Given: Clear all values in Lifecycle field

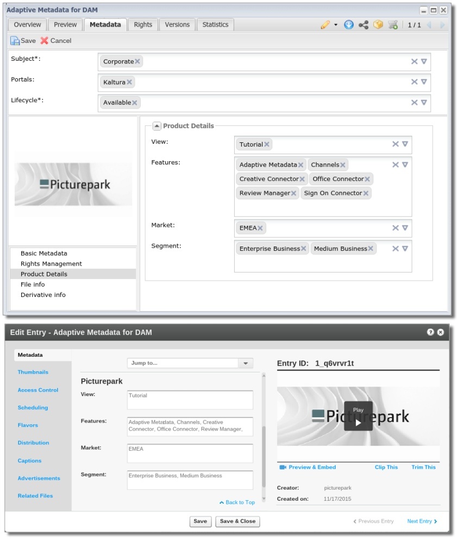Looking at the screenshot, I should pos(414,103).
